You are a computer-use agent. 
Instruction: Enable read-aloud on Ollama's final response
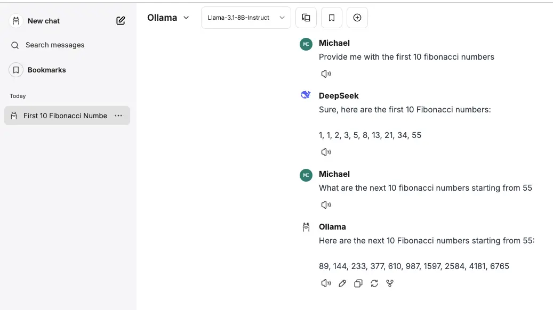326,283
